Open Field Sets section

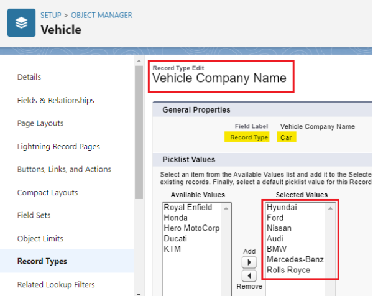coord(34,215)
